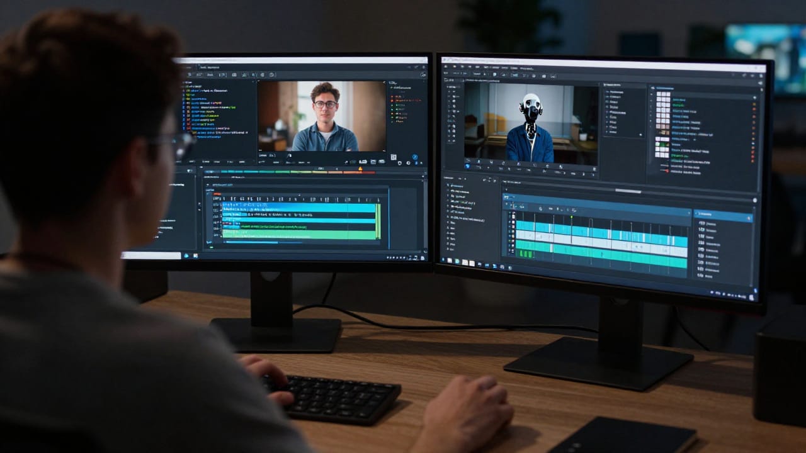Screen dimensions: 806x453
Task: Select the bottom green clip in left monitor timeline
Action: pos(299,235)
